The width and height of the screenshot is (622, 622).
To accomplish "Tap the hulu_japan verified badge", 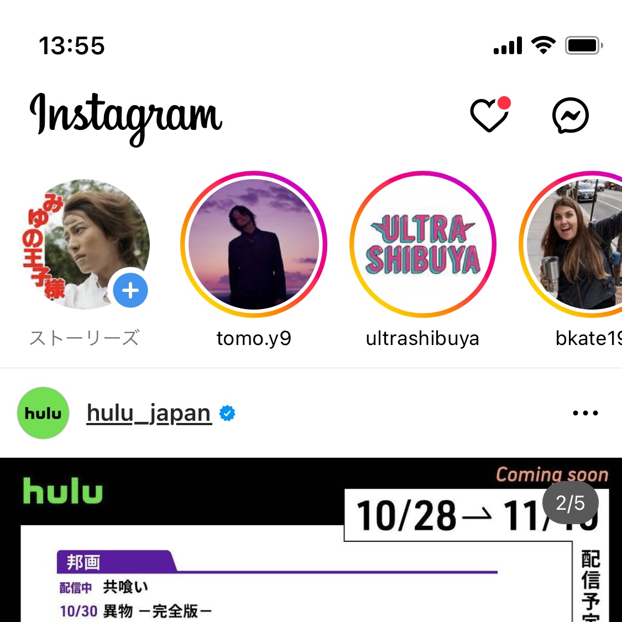I will (x=227, y=414).
